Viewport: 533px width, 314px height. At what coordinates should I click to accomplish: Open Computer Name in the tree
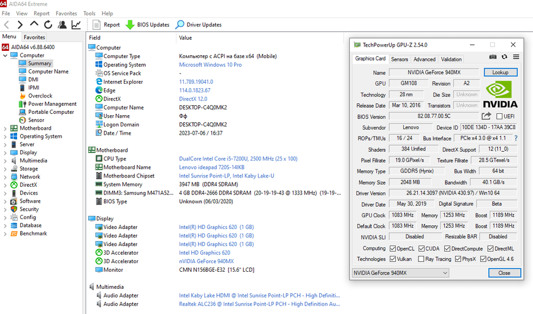click(x=48, y=72)
